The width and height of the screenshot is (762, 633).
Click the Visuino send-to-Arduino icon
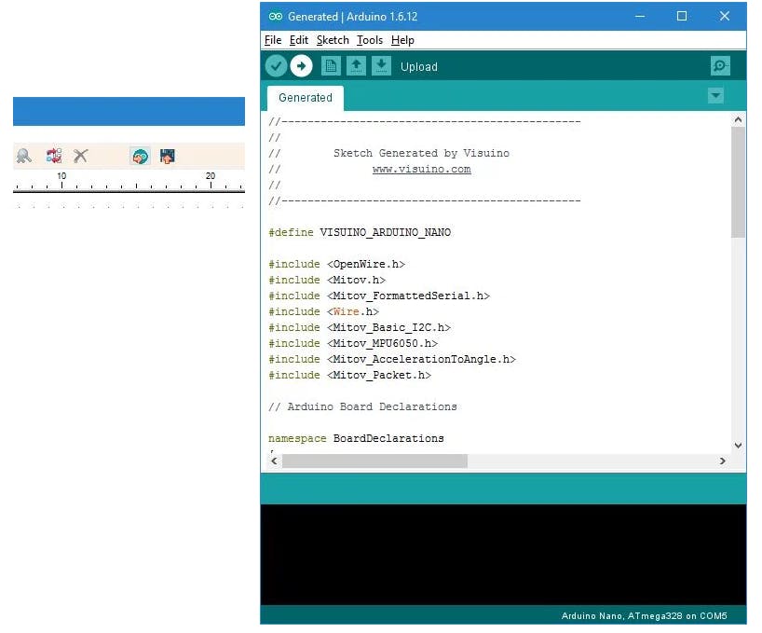click(140, 156)
